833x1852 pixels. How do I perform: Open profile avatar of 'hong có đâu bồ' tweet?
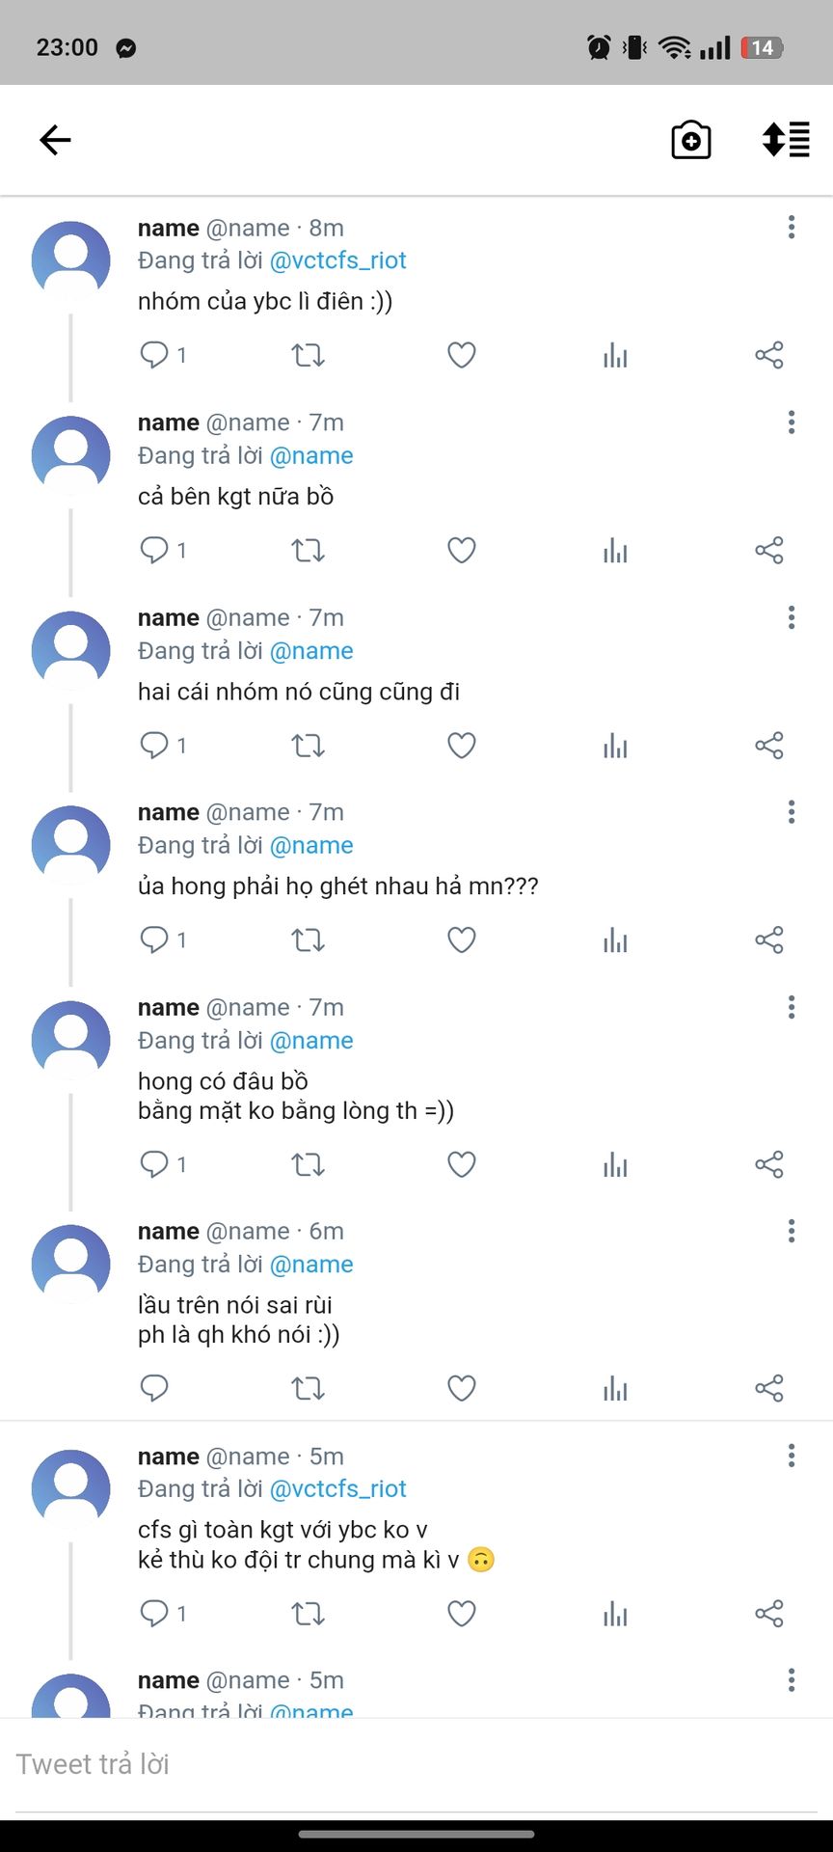71,1040
